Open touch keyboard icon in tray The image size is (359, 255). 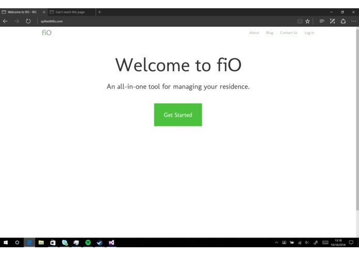325,243
